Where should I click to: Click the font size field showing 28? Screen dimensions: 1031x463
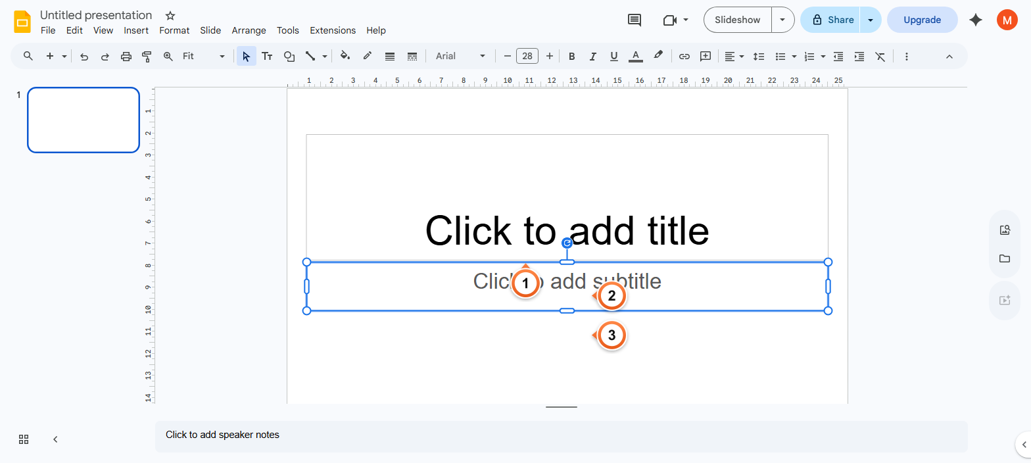pyautogui.click(x=527, y=57)
